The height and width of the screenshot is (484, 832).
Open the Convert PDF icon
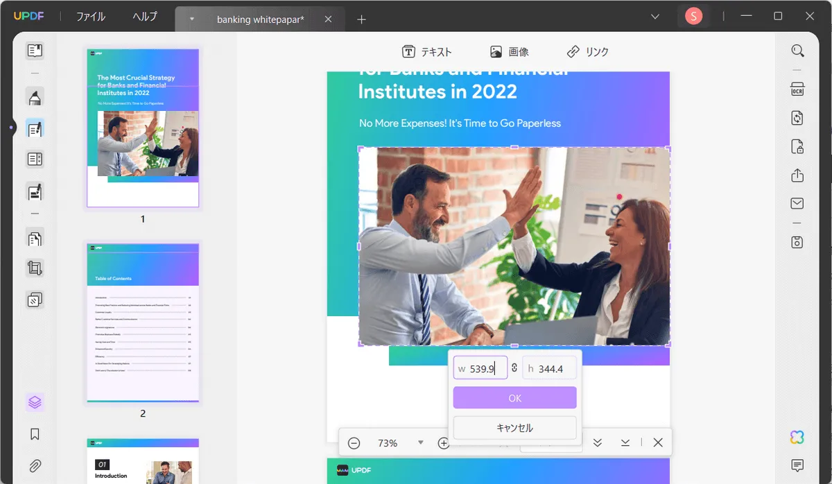point(797,118)
